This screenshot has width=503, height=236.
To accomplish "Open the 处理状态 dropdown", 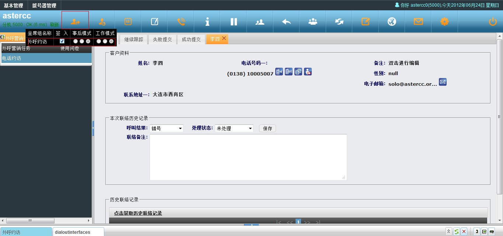I will pyautogui.click(x=234, y=128).
